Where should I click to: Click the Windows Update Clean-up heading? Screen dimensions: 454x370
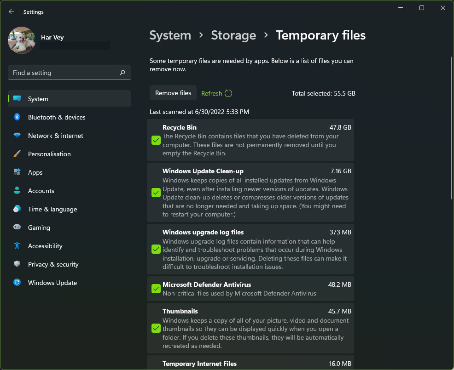coord(203,171)
